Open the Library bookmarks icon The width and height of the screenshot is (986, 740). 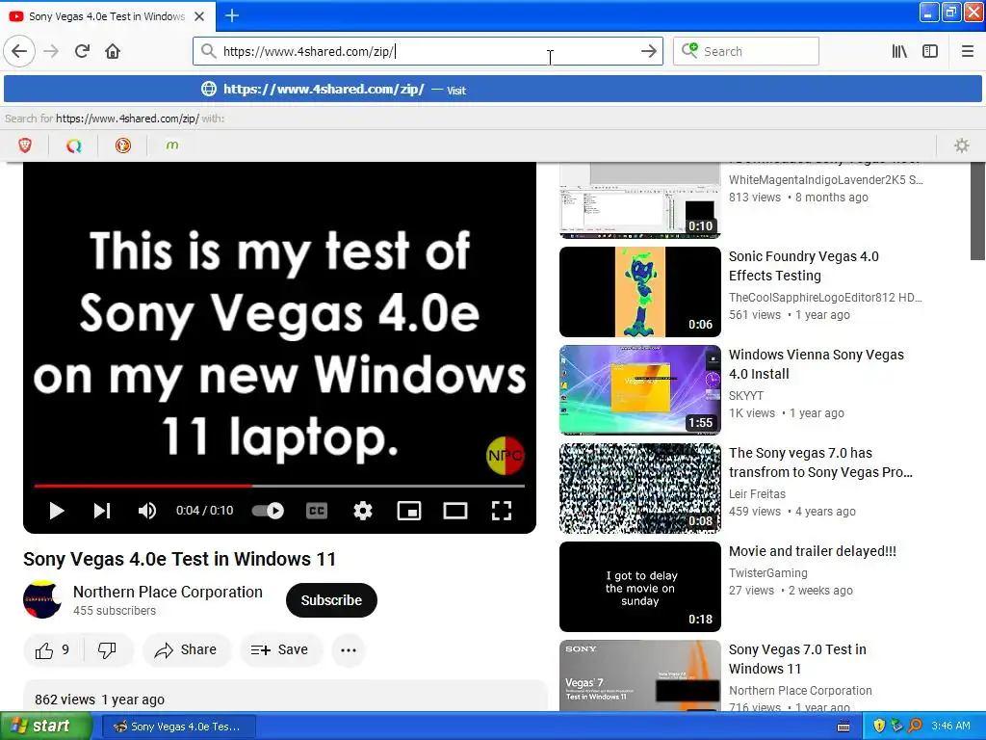[x=900, y=51]
